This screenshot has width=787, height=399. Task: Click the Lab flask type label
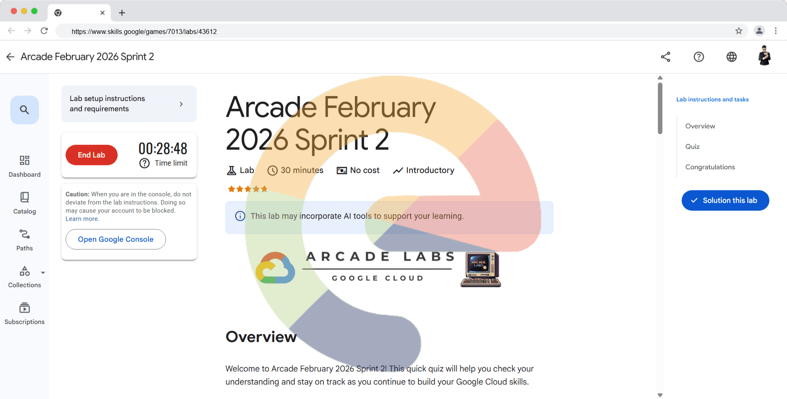240,170
